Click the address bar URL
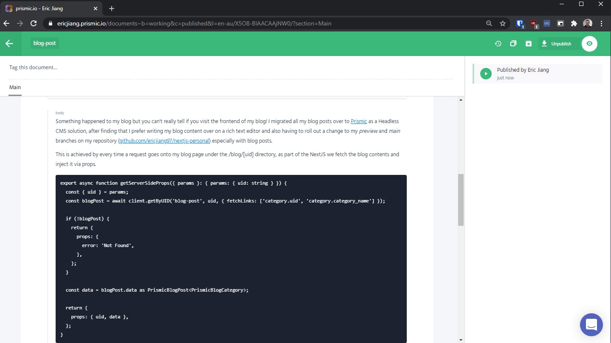611x343 pixels. pyautogui.click(x=194, y=23)
